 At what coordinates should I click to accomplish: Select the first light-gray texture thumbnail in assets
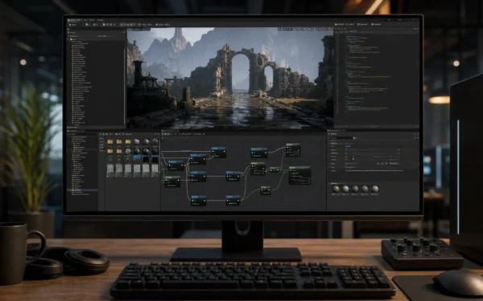110,170
